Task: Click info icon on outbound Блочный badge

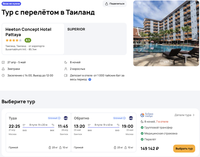Action: coord(59,118)
